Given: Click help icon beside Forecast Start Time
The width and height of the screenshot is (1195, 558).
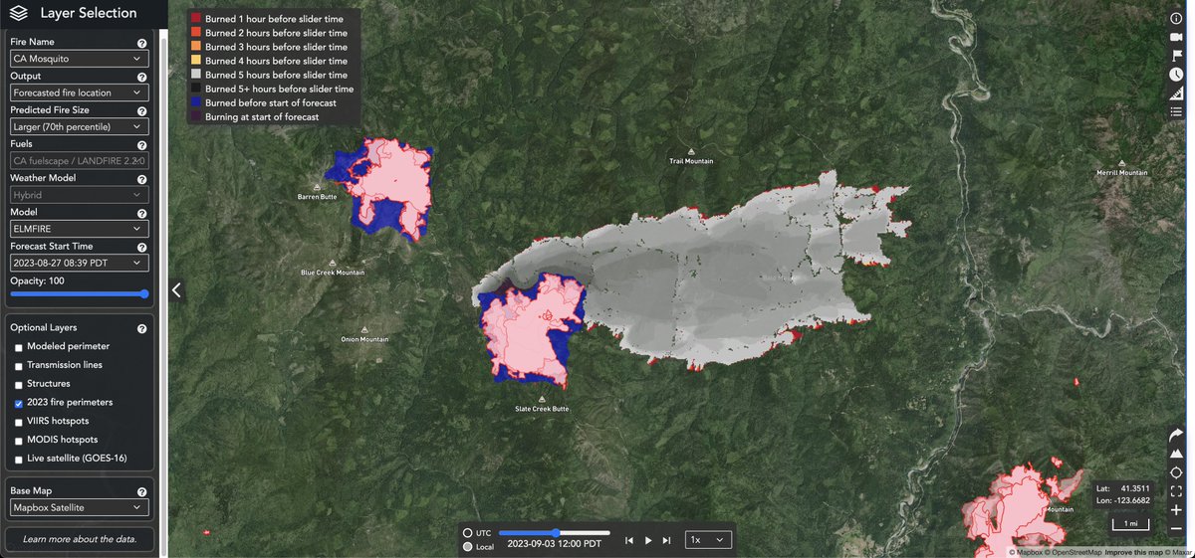Looking at the screenshot, I should pos(141,248).
